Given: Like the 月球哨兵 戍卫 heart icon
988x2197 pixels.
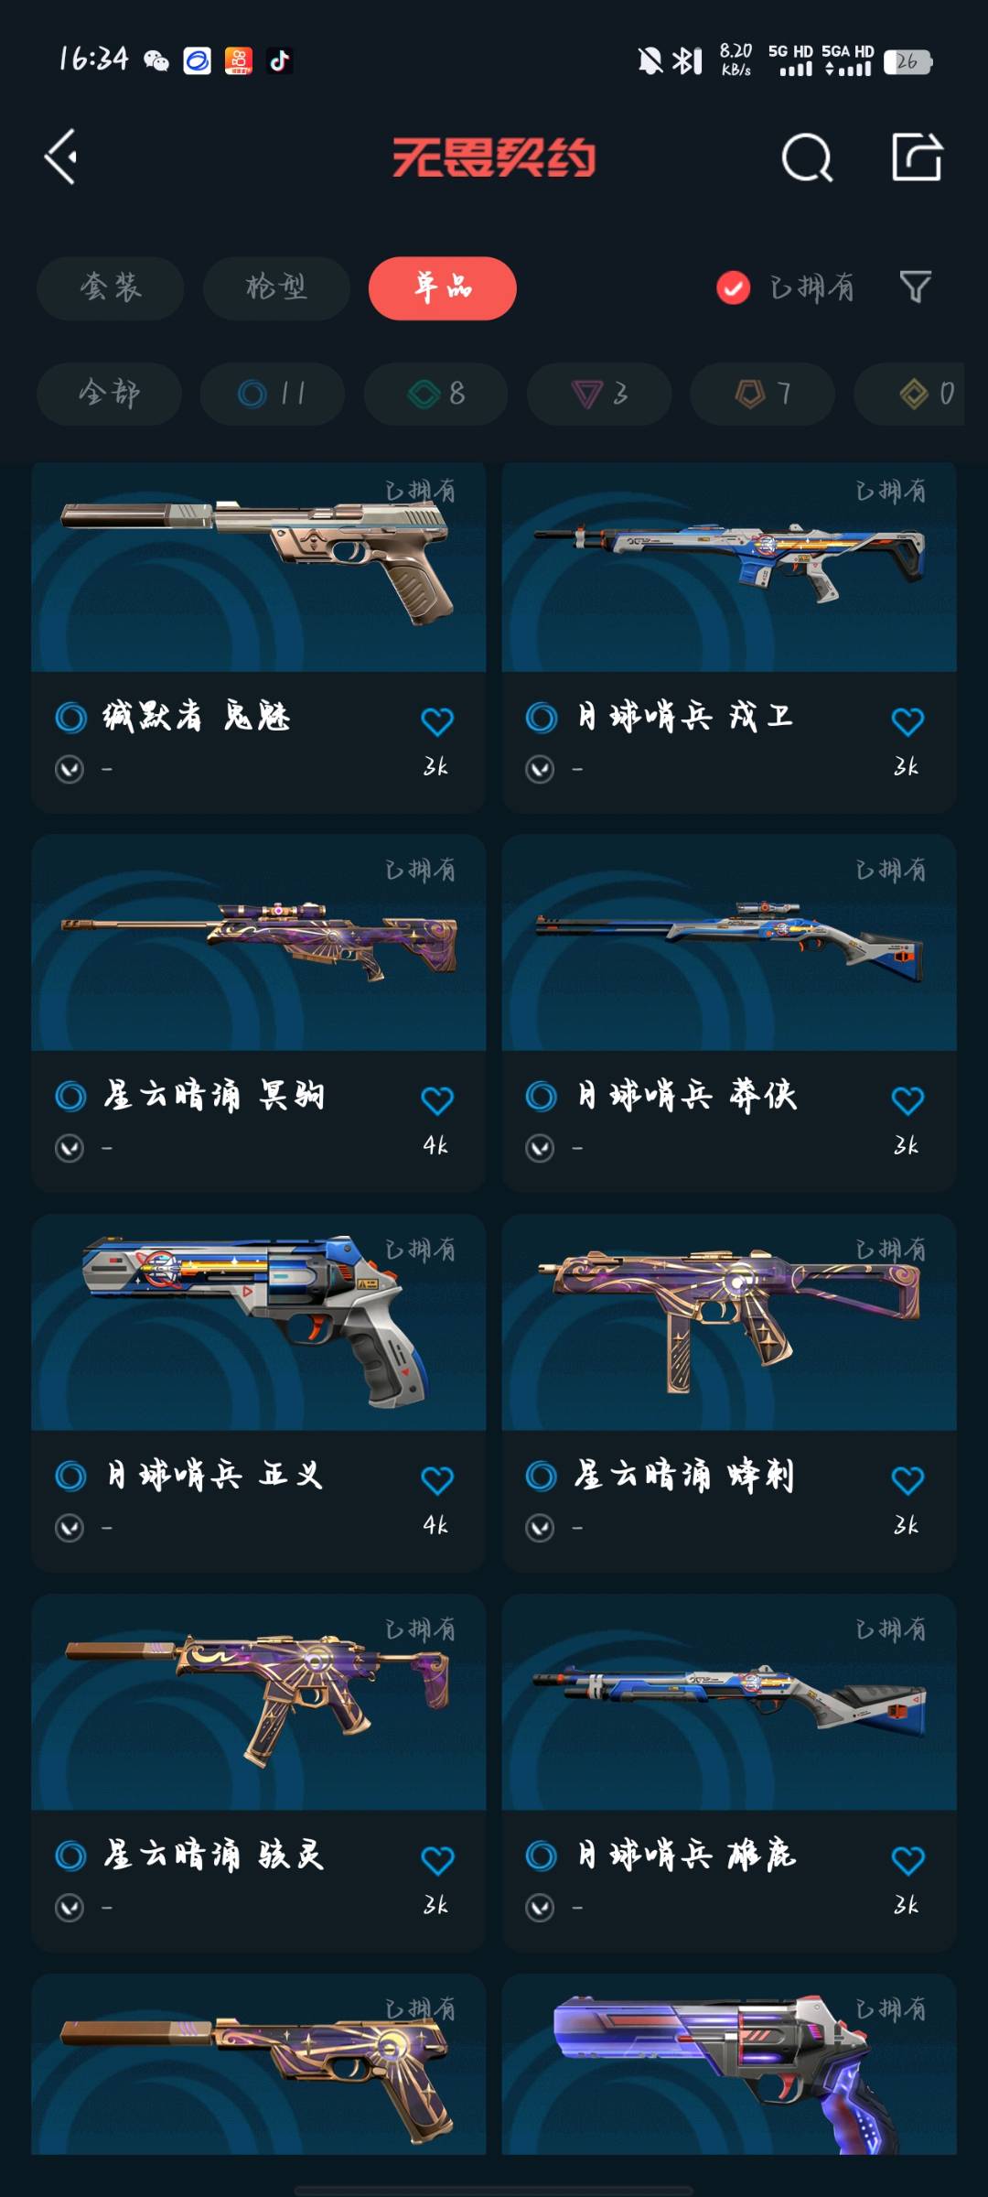Looking at the screenshot, I should pyautogui.click(x=907, y=721).
